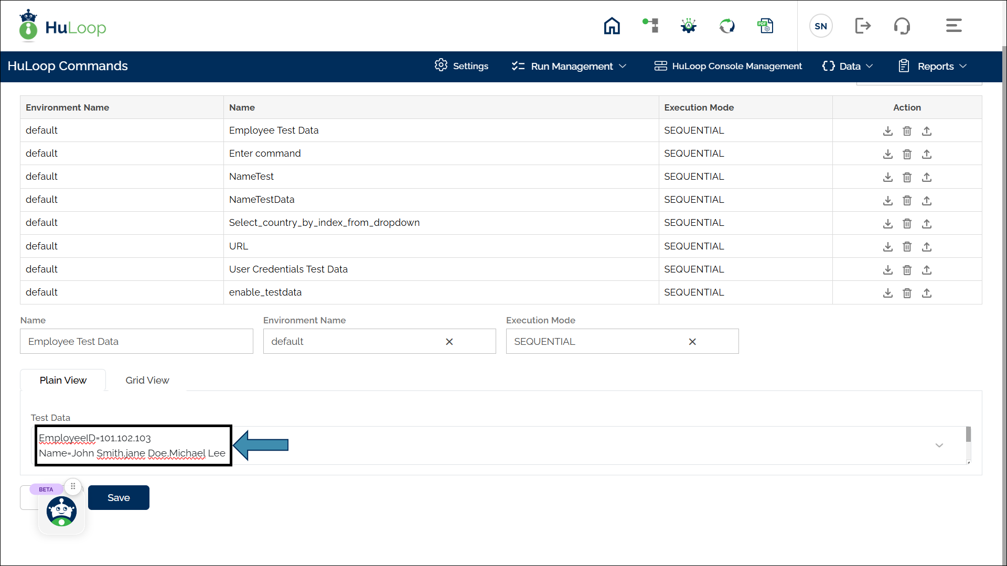Click the logout arrow icon

coord(862,26)
